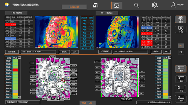Open the Wayne user profile
188x105 pixels.
[x=177, y=5]
